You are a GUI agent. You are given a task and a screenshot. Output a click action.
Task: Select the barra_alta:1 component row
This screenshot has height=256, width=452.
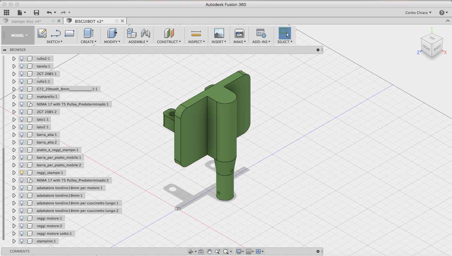tap(38, 135)
